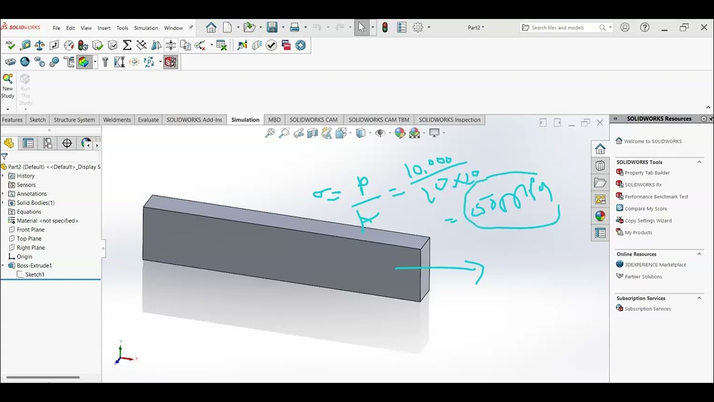Image resolution: width=714 pixels, height=402 pixels.
Task: Collapse the Online Resources section
Action: tap(699, 254)
